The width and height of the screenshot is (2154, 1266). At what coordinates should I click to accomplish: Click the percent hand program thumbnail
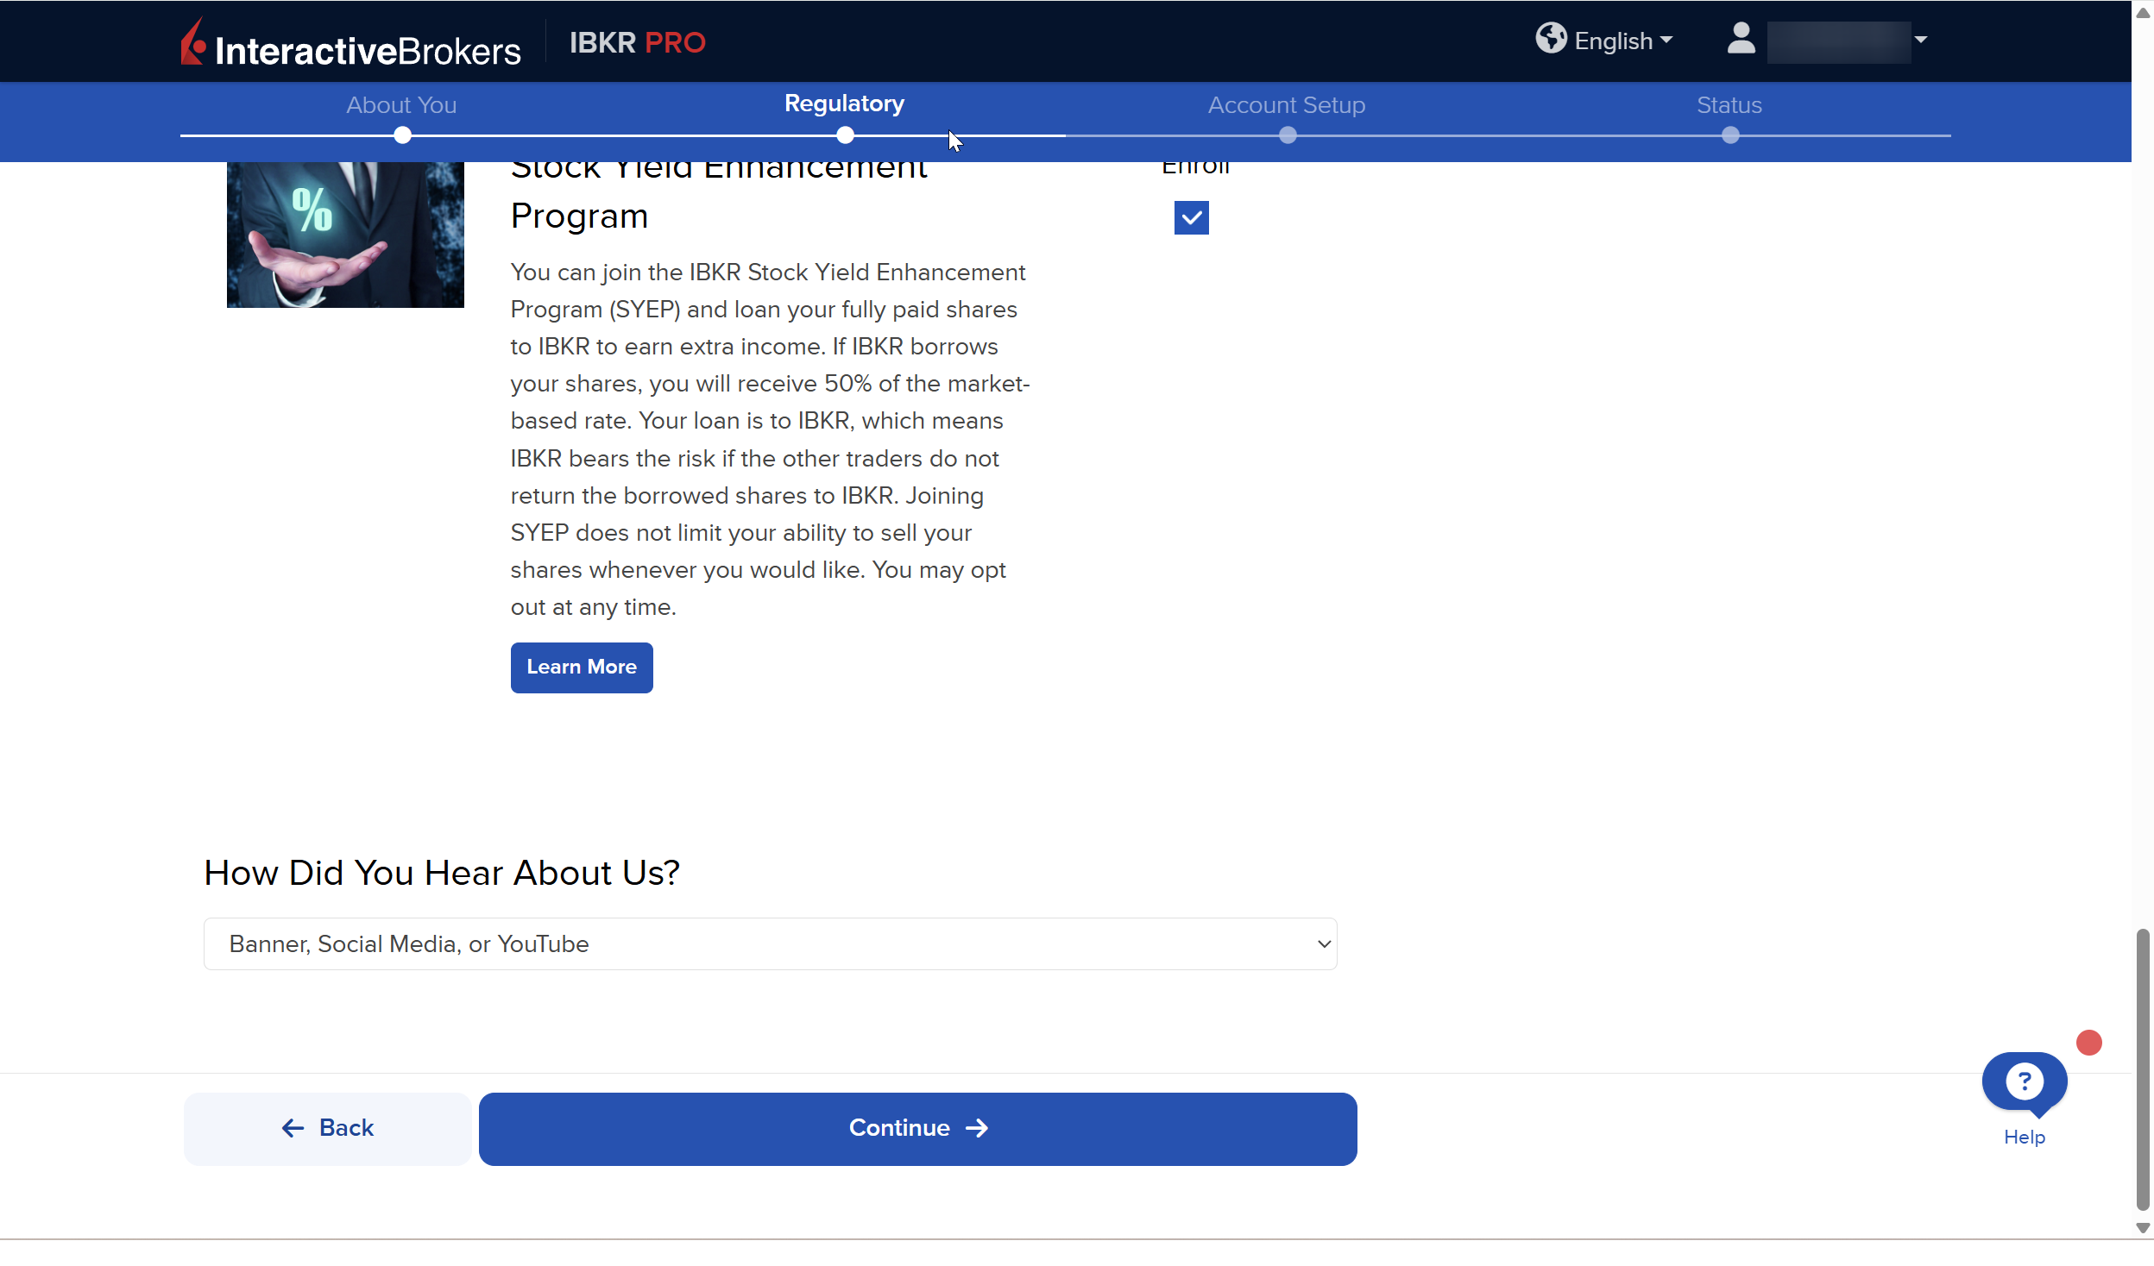tap(345, 235)
